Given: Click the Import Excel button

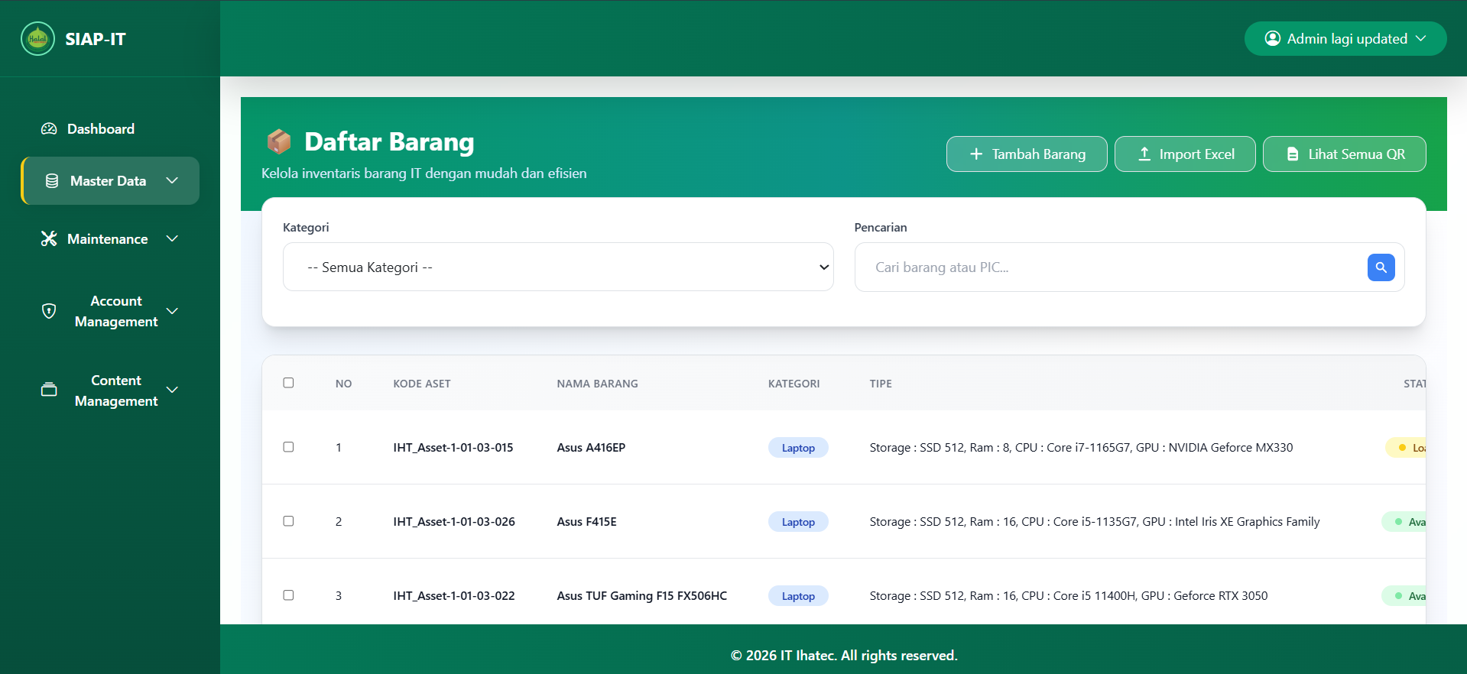Looking at the screenshot, I should tap(1185, 154).
